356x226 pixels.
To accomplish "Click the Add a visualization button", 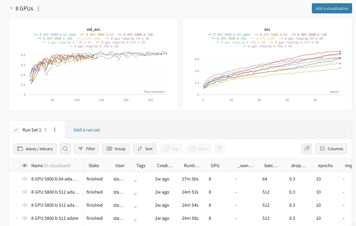I will pyautogui.click(x=332, y=8).
